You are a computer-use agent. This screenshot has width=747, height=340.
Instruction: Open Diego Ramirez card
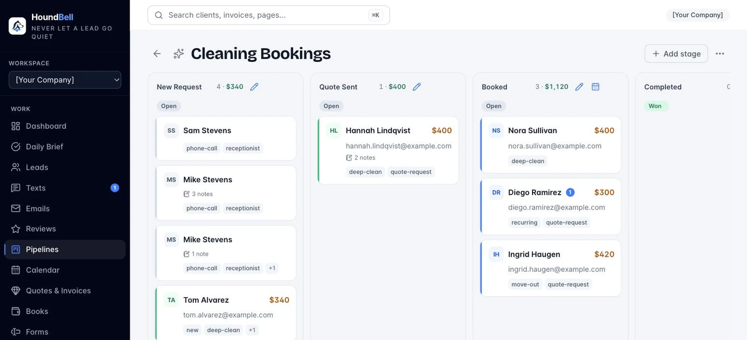pyautogui.click(x=551, y=207)
